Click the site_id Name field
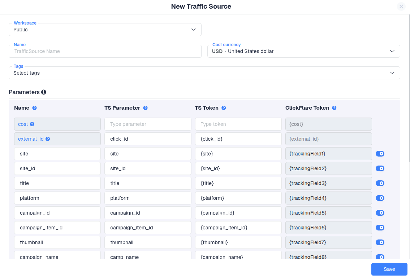The width and height of the screenshot is (410, 277). click(57, 168)
